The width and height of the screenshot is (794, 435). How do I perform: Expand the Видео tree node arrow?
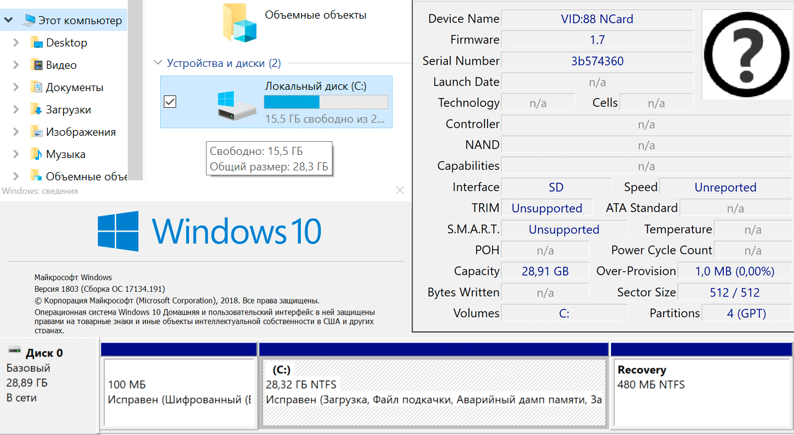17,65
